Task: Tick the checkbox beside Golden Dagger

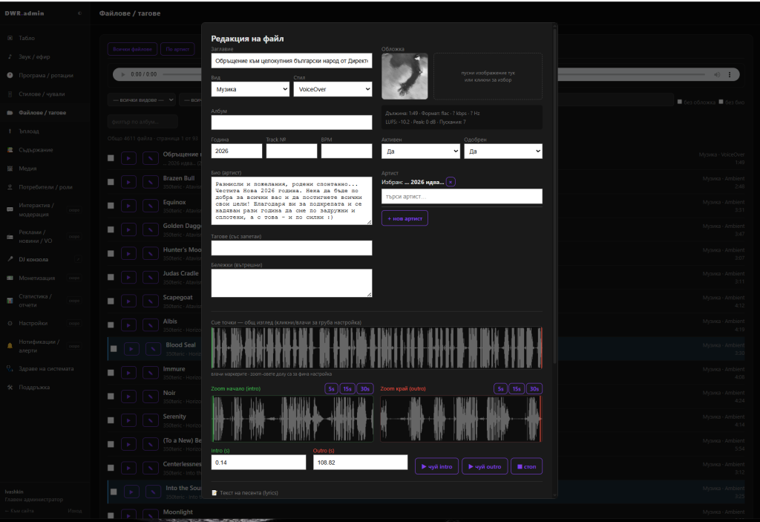Action: click(x=111, y=229)
